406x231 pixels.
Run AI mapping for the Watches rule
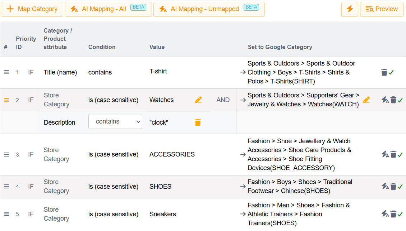[385, 100]
